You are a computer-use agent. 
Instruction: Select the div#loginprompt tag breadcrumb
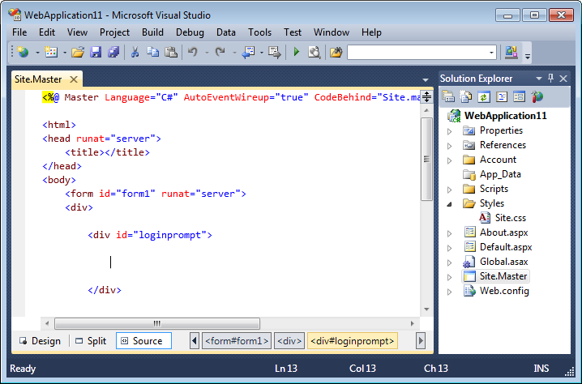(353, 341)
